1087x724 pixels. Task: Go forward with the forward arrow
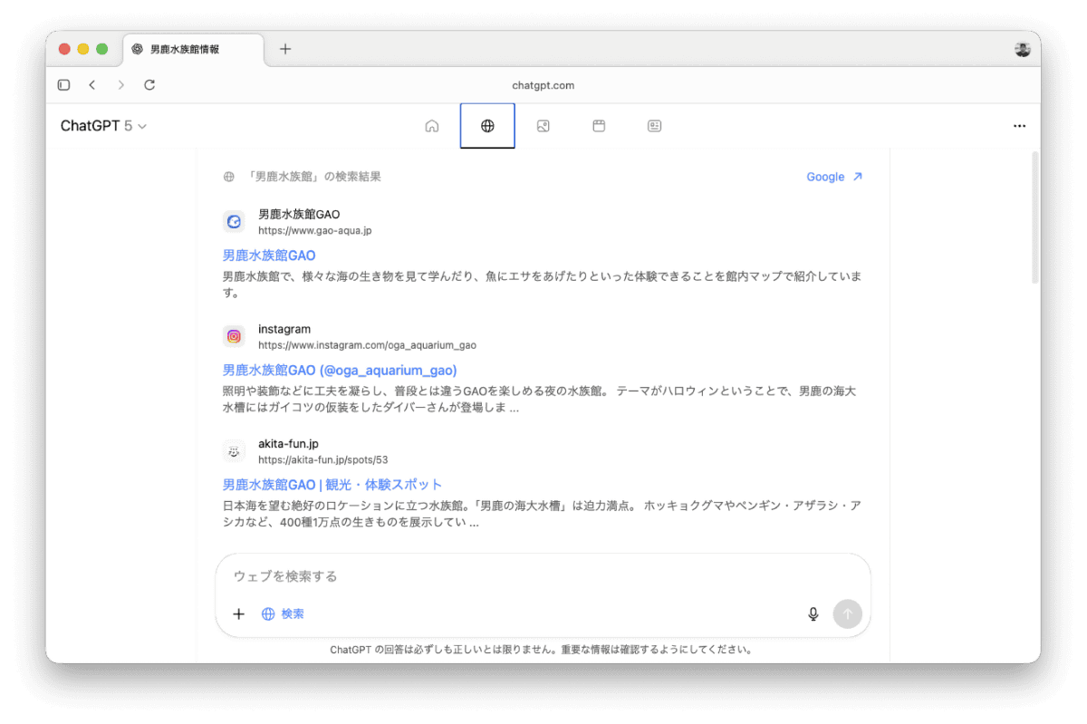[x=121, y=85]
